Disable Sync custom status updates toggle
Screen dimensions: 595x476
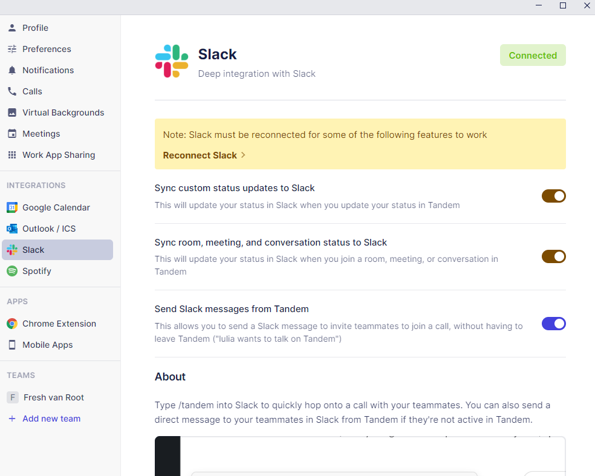[x=553, y=196]
